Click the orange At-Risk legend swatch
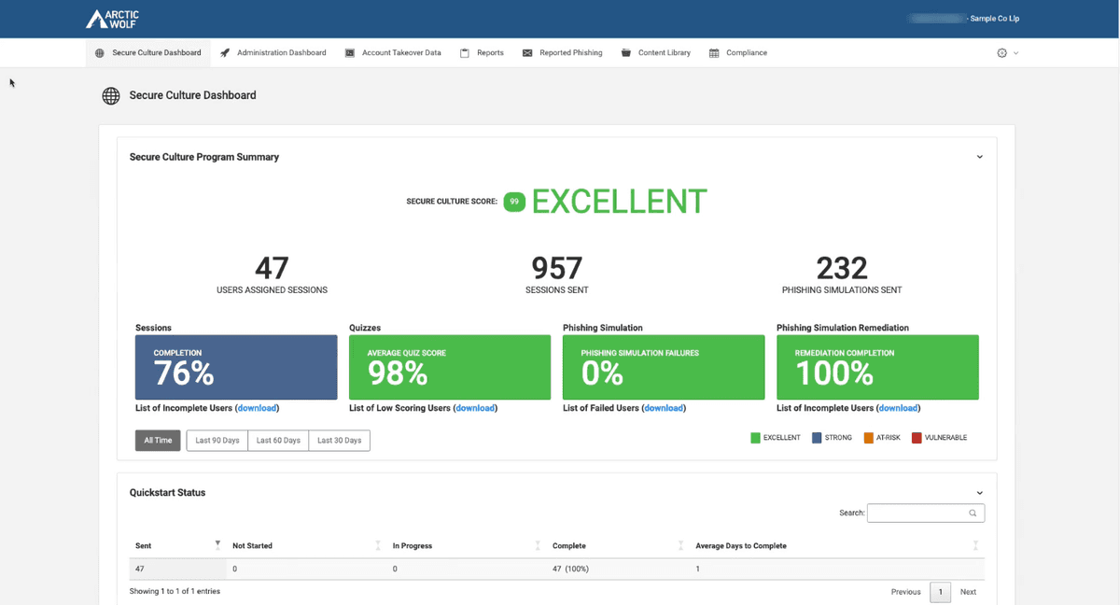This screenshot has height=605, width=1120. coord(868,438)
